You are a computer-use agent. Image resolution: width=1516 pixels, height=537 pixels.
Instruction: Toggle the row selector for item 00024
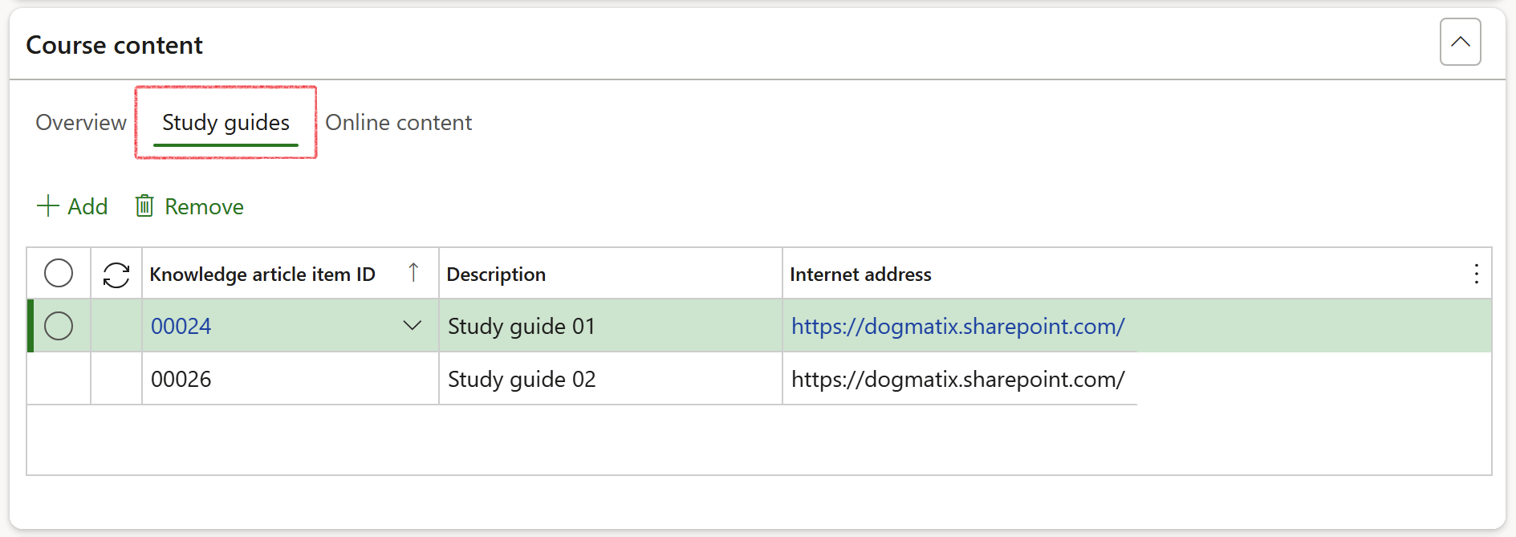pyautogui.click(x=59, y=326)
